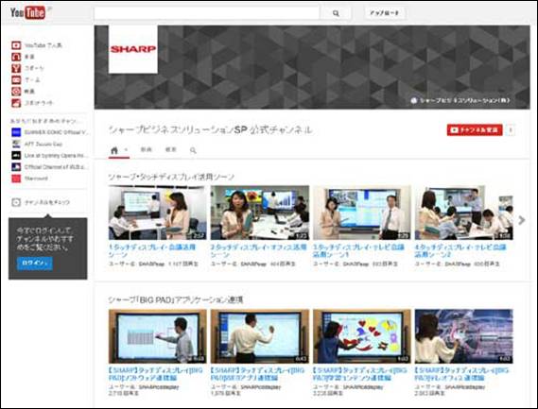
Task: Click the touch display usage scenes section heading
Action: 171,177
